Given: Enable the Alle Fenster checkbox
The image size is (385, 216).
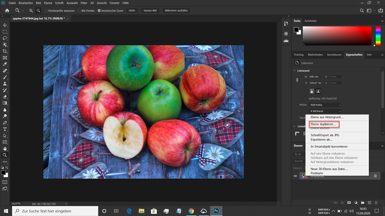Looking at the screenshot, I should [x=79, y=10].
